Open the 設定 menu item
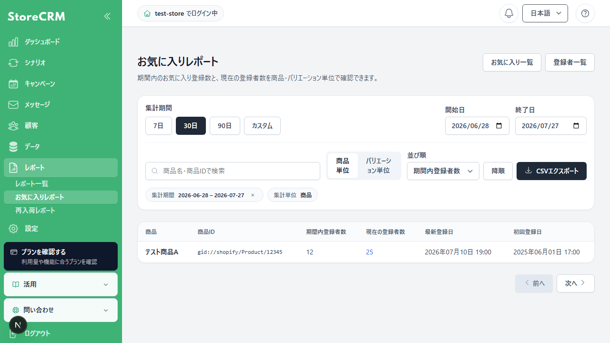The image size is (610, 343). [61, 229]
